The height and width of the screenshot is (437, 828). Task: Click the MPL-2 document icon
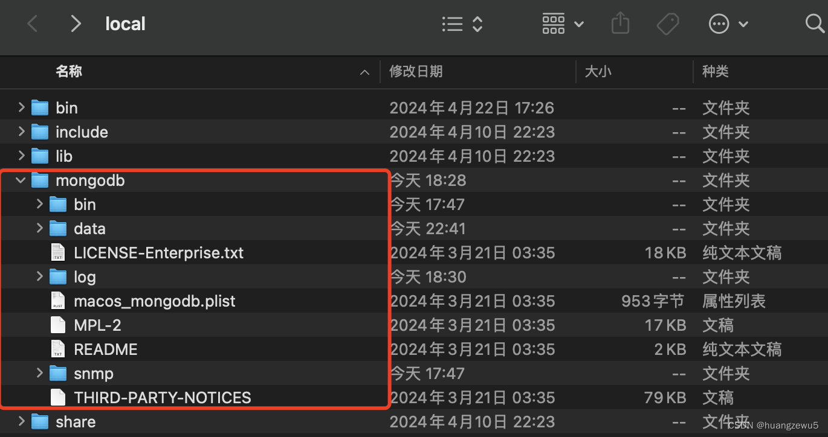57,325
